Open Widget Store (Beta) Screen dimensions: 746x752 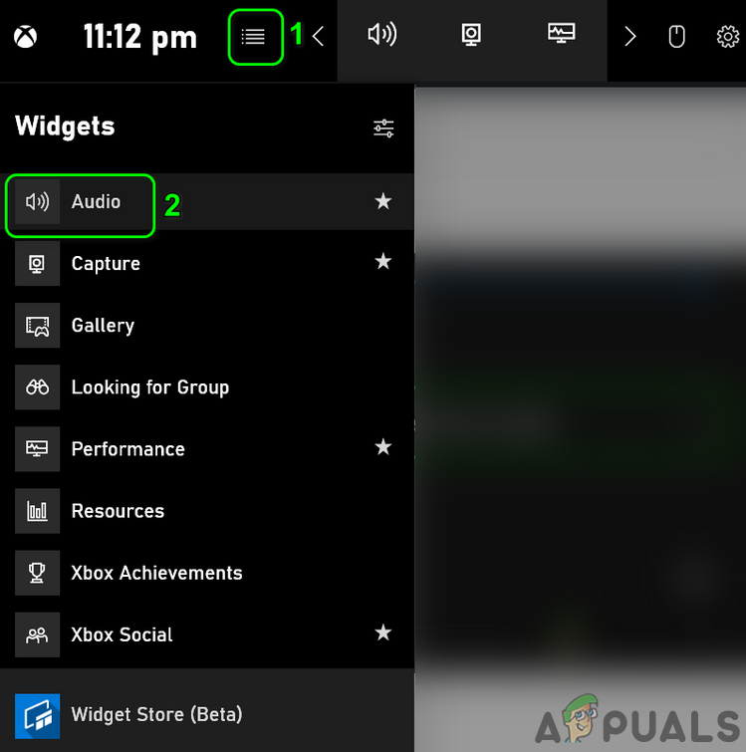coord(207,714)
